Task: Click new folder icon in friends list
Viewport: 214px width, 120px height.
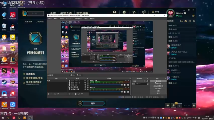Action: tap(186, 21)
